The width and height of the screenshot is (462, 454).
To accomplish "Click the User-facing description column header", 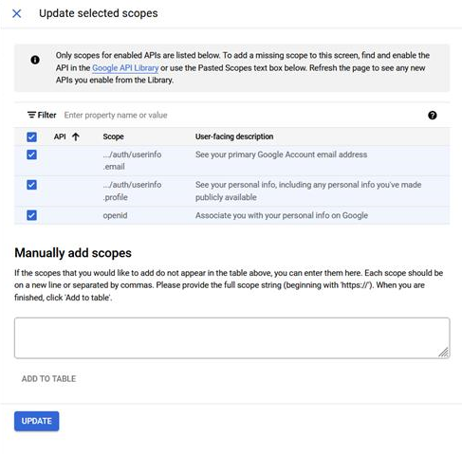I will click(234, 136).
